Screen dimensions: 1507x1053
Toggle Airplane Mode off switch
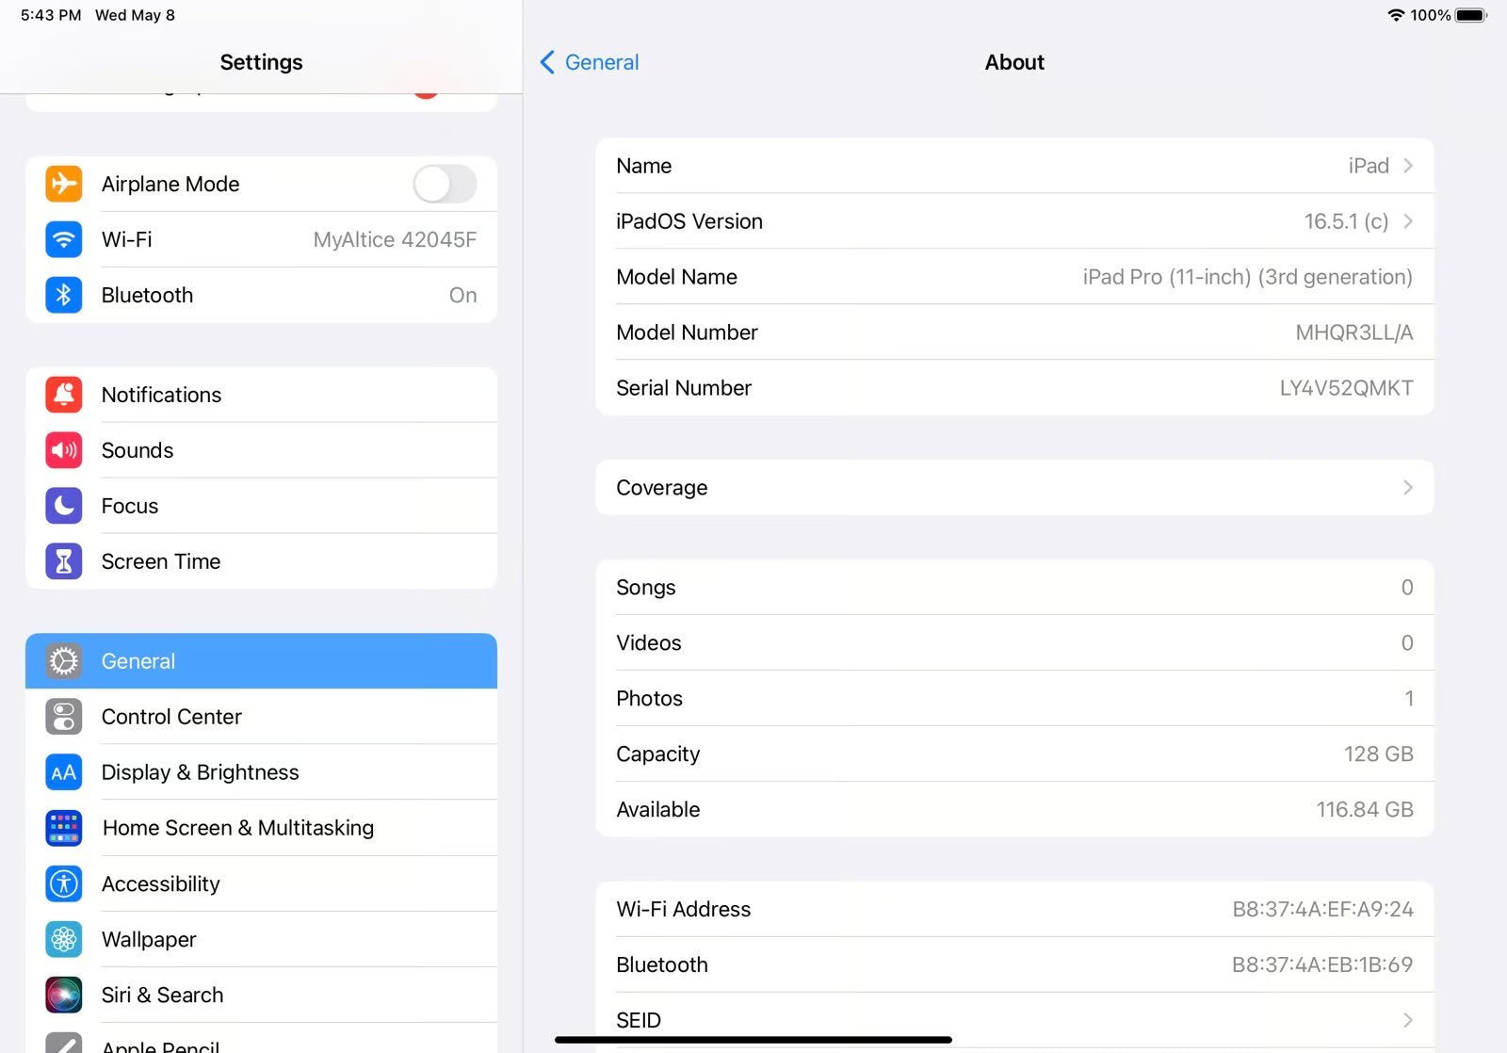444,184
